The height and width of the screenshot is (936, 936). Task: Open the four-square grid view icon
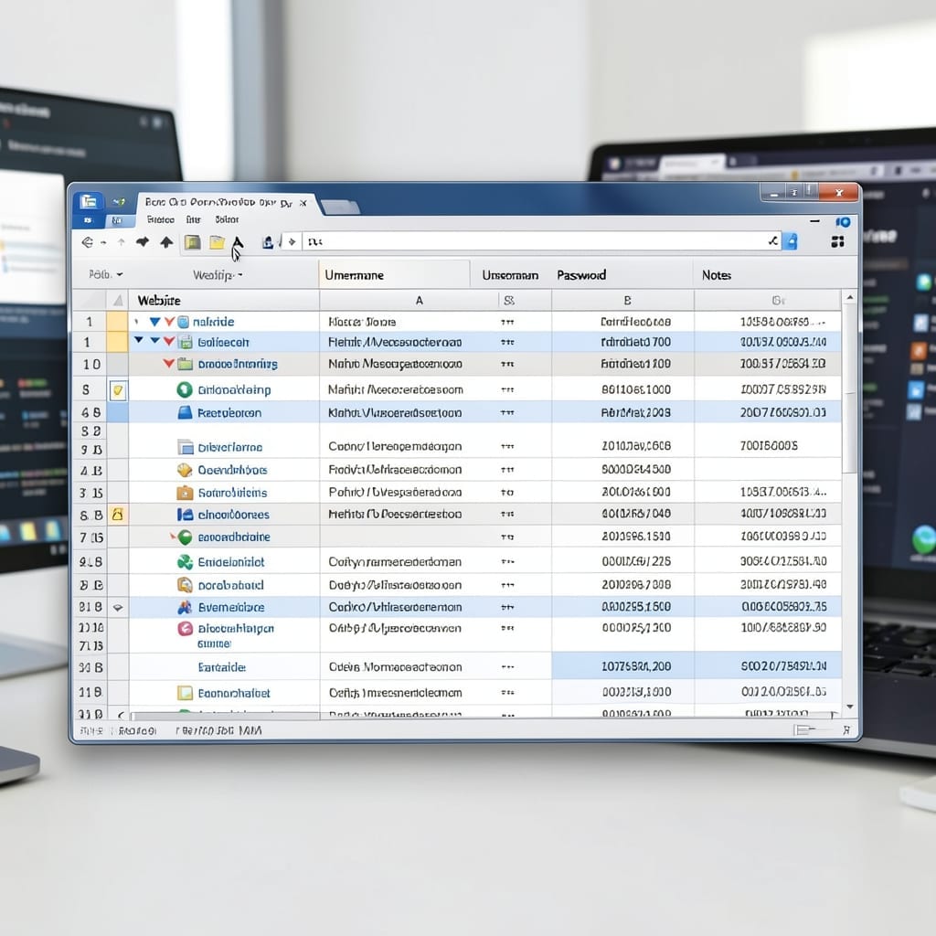pyautogui.click(x=837, y=241)
